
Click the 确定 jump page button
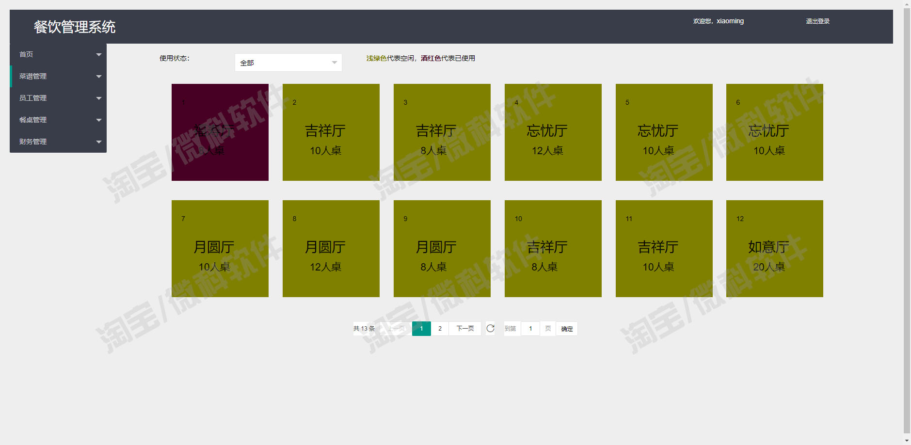coord(567,329)
